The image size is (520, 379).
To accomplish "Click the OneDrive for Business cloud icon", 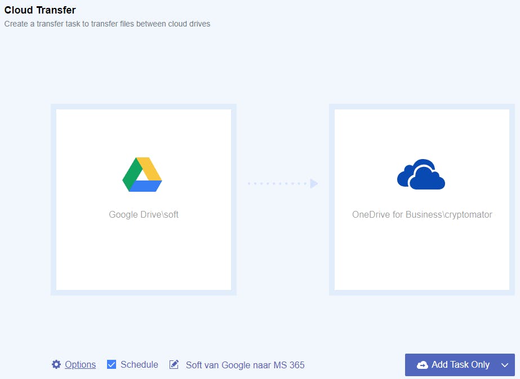I will click(421, 174).
